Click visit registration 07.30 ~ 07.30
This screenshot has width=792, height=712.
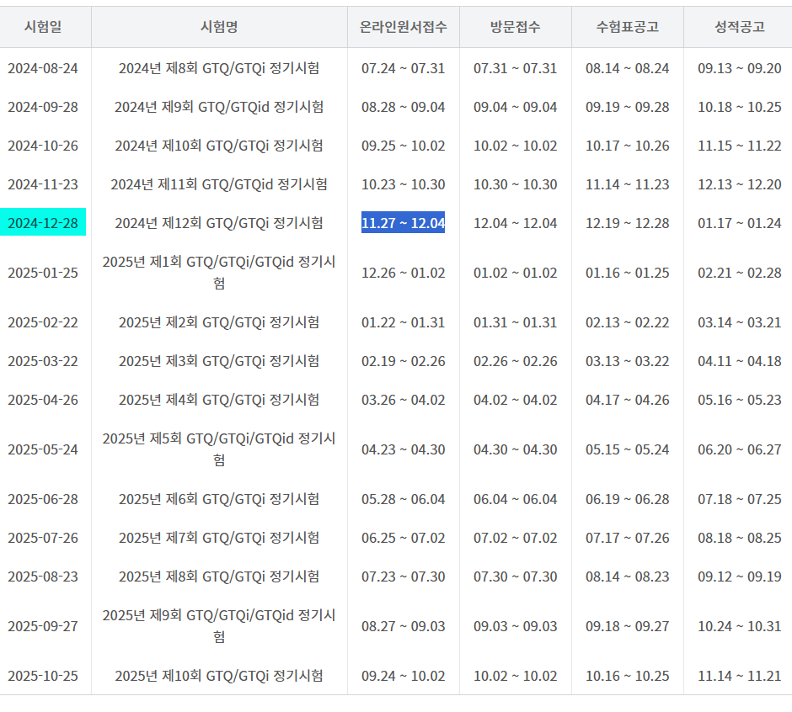[515, 577]
